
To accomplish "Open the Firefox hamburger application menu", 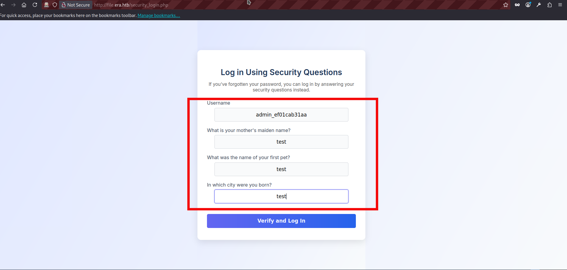I will point(560,5).
